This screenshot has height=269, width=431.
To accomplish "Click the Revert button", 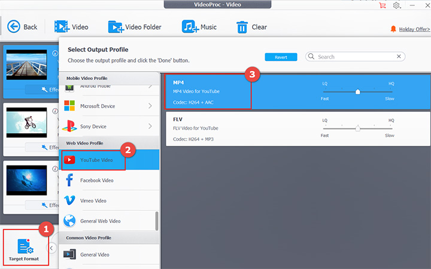I will click(281, 57).
